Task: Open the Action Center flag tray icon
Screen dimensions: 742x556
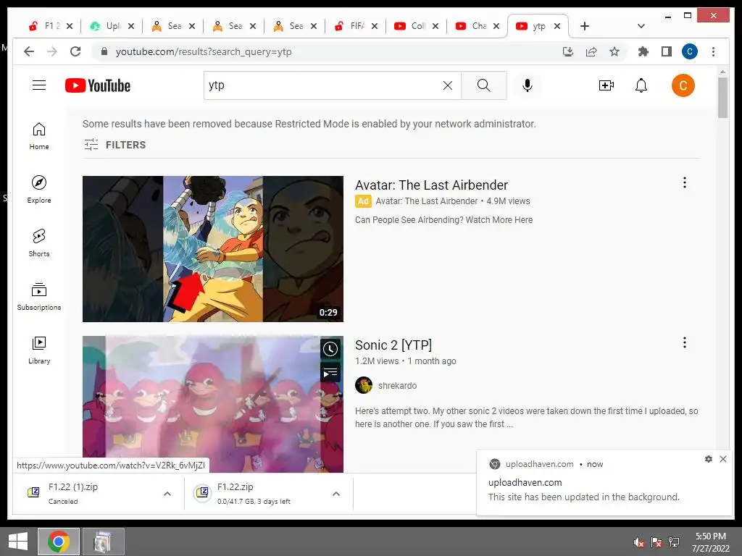Action: 656,542
